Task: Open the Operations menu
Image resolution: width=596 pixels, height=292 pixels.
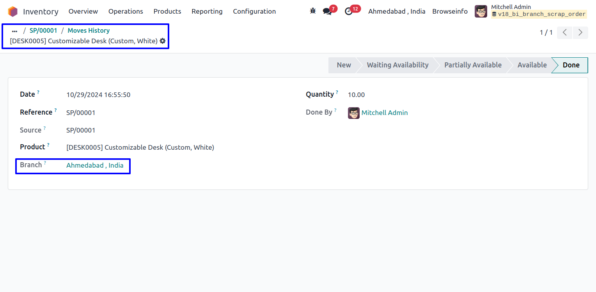Action: [x=126, y=11]
